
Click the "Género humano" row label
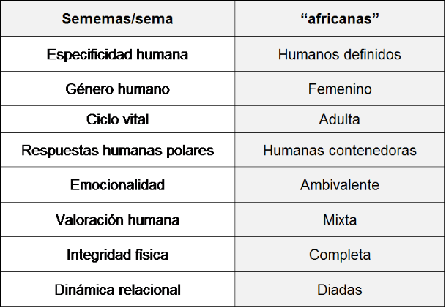tap(117, 89)
